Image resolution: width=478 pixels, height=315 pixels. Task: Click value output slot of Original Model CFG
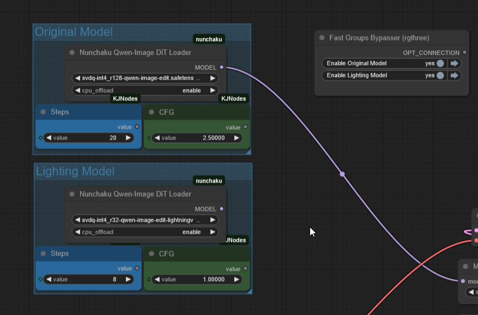click(245, 127)
